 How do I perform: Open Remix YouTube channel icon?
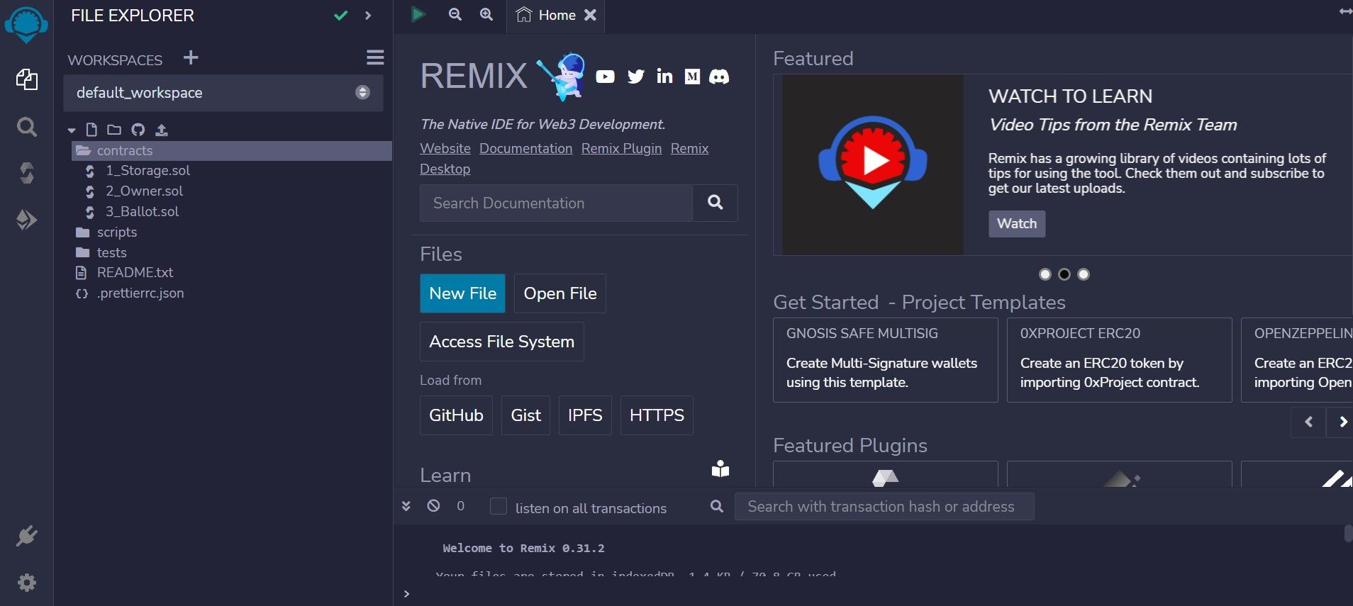point(605,77)
